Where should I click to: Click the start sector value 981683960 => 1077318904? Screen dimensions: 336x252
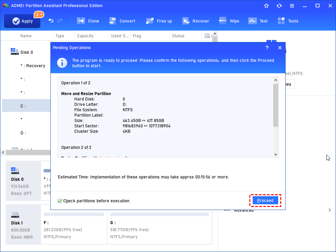146,126
